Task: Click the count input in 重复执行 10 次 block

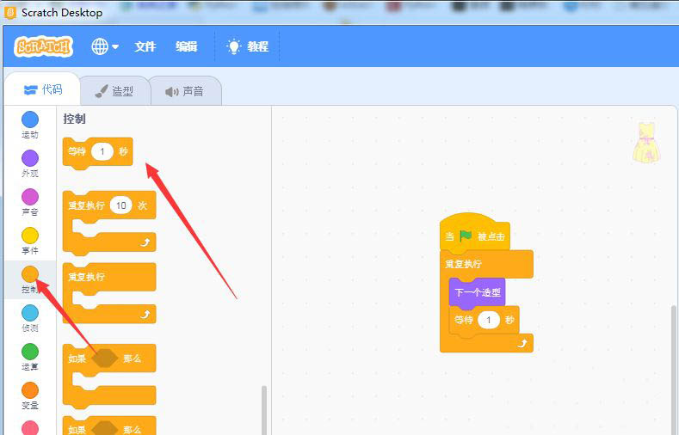Action: pos(120,205)
